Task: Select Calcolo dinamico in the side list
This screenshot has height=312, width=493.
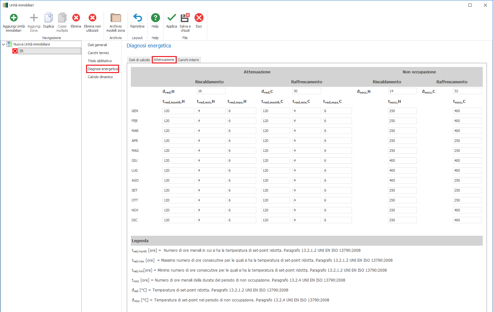Action: [x=100, y=77]
